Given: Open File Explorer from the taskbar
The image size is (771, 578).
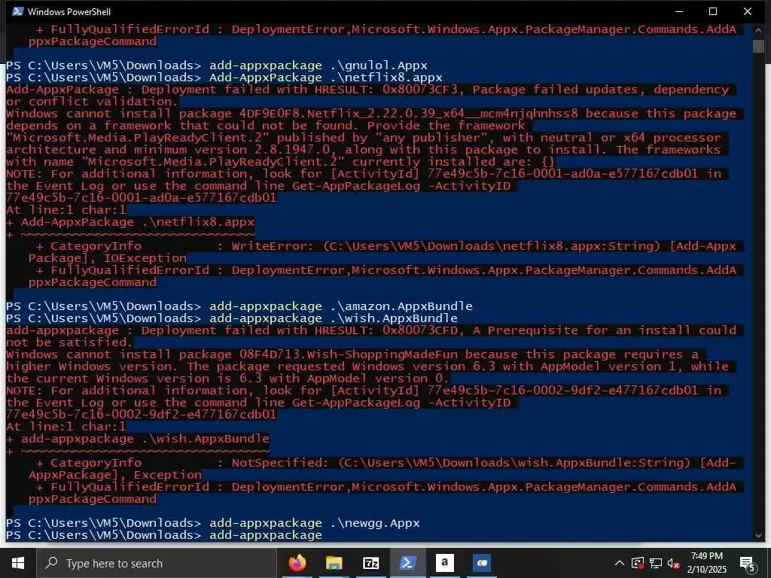Looking at the screenshot, I should click(x=334, y=563).
